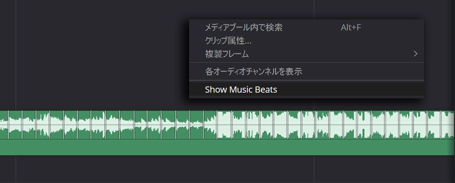Click the solid green strip below the waveform

(x=222, y=148)
